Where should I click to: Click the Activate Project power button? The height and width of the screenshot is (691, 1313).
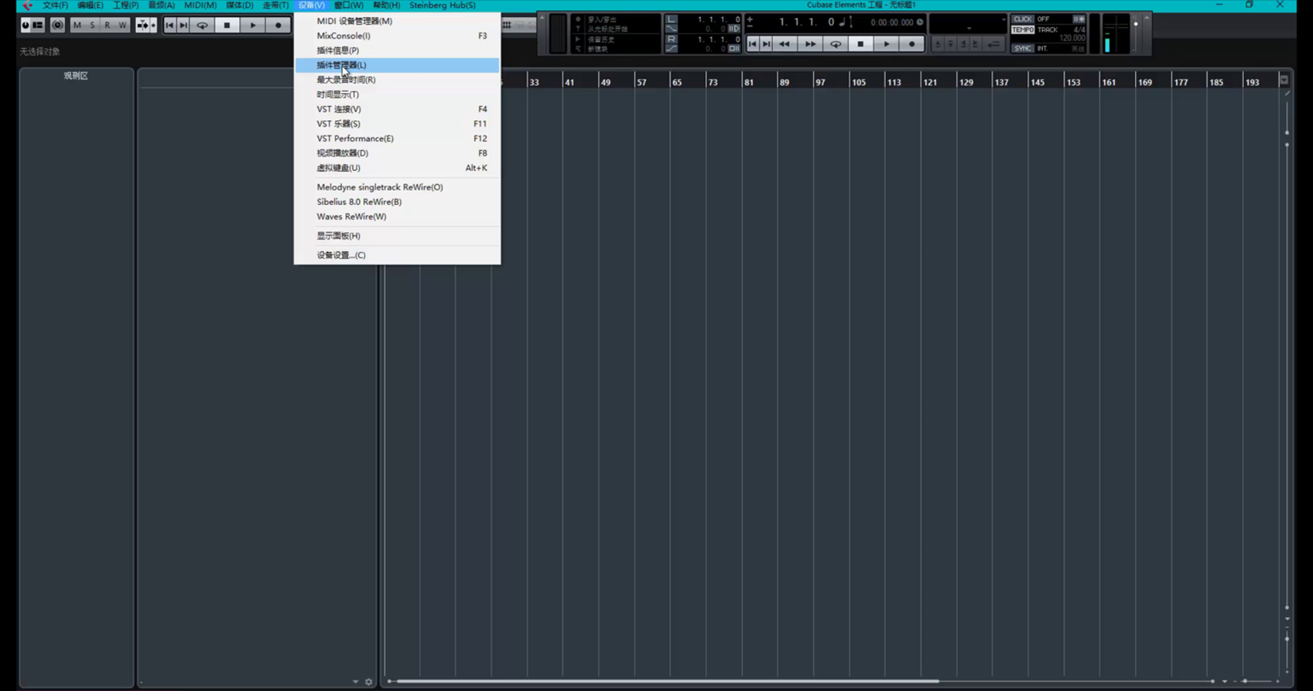coord(25,25)
